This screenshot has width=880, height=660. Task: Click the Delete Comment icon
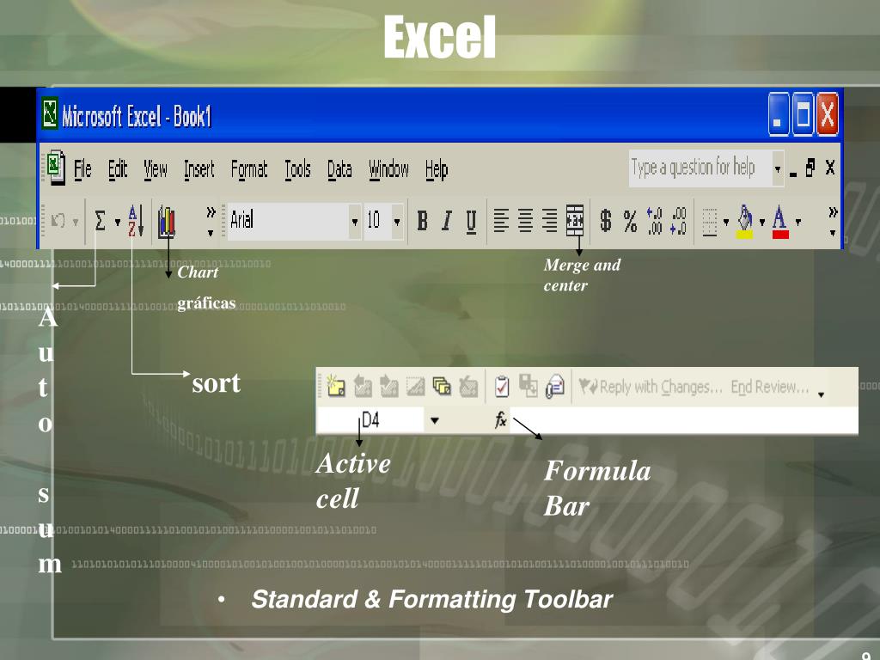[468, 386]
